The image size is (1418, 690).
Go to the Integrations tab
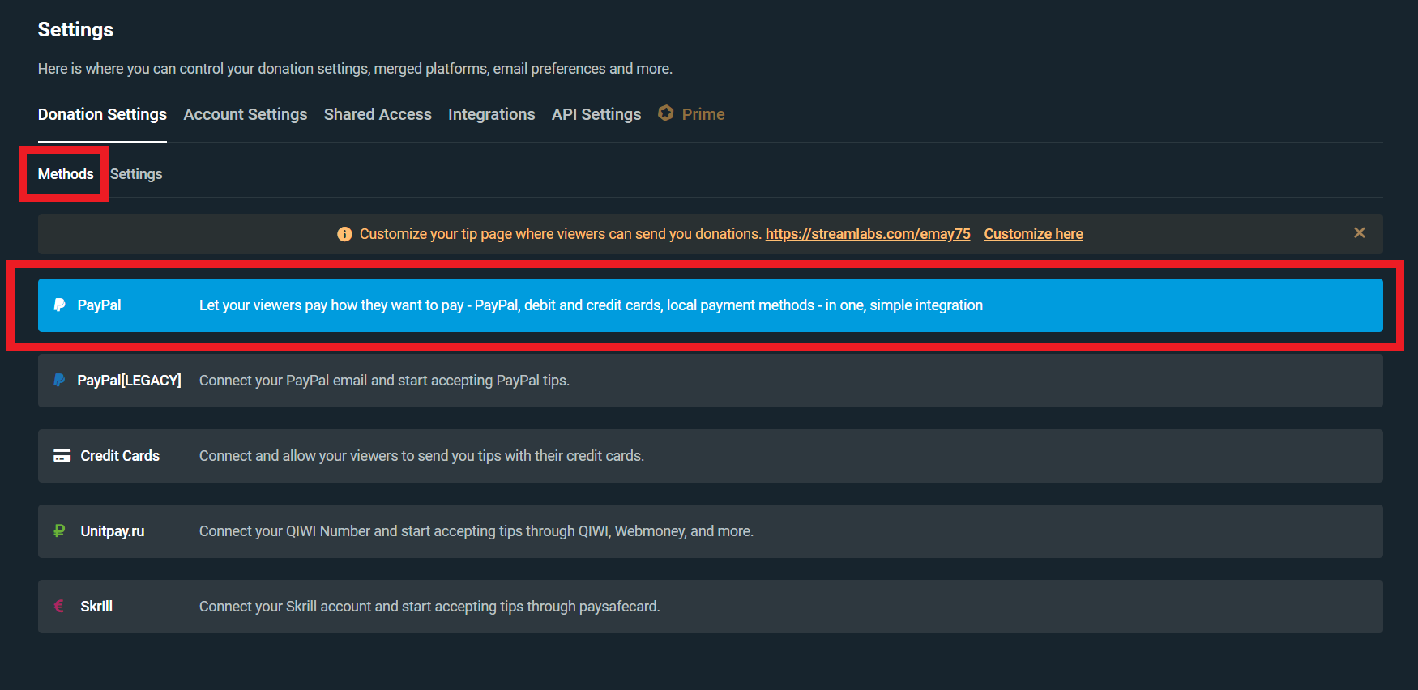(492, 114)
